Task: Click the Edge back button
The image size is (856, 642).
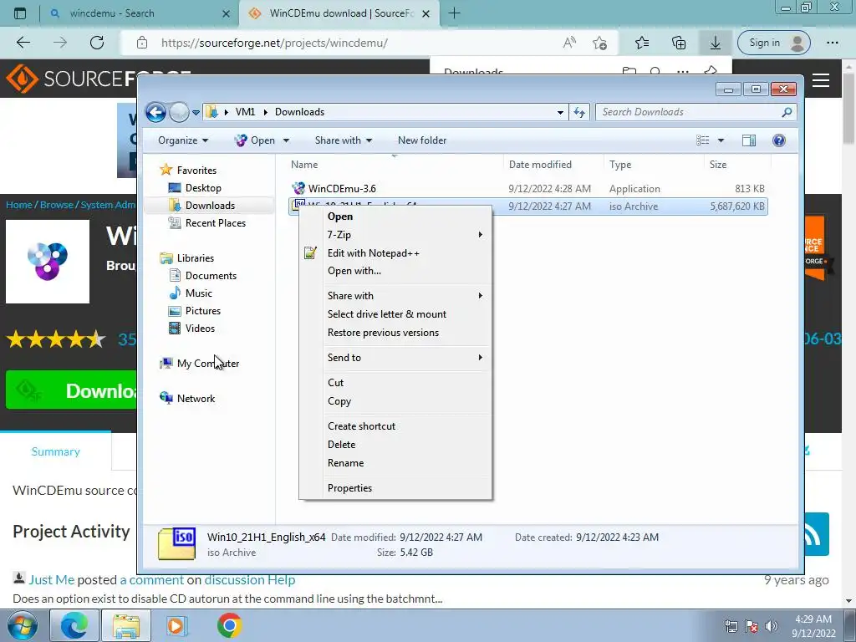Action: (23, 43)
